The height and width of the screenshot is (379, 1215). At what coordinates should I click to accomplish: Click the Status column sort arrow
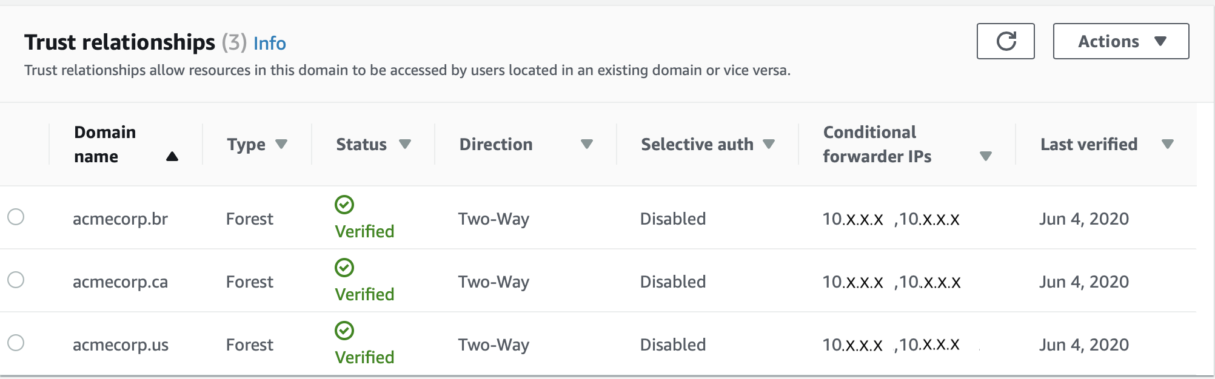[x=405, y=144]
